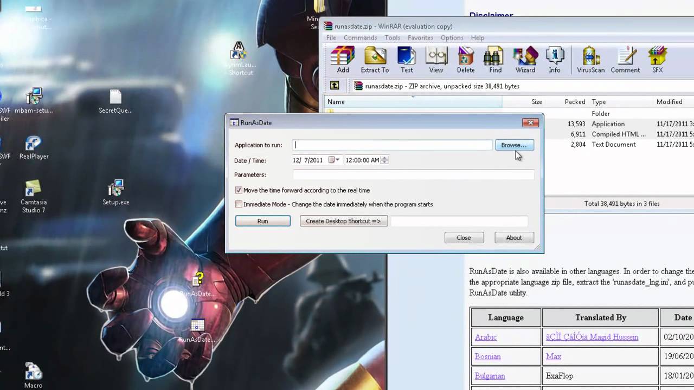Viewport: 694px width, 390px height.
Task: Click the Close button in RunAsDate dialog
Action: point(464,238)
